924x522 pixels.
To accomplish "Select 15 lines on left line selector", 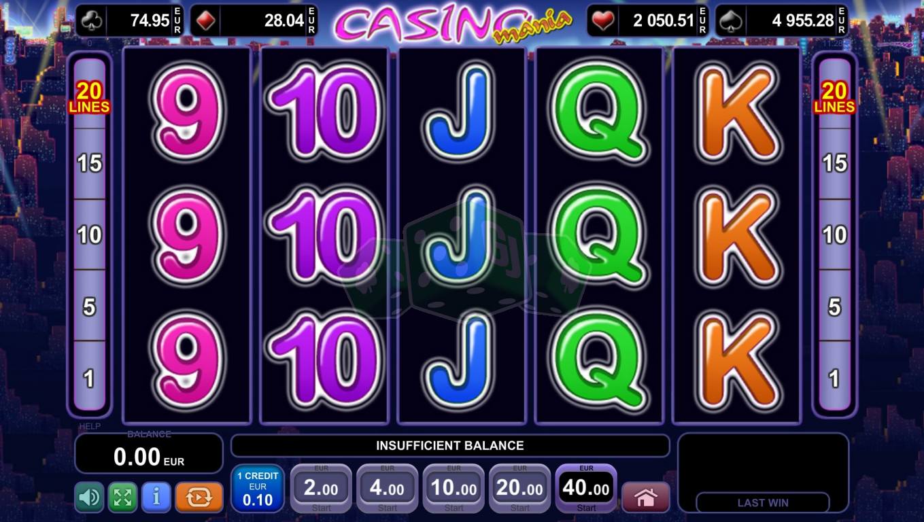I will click(90, 163).
